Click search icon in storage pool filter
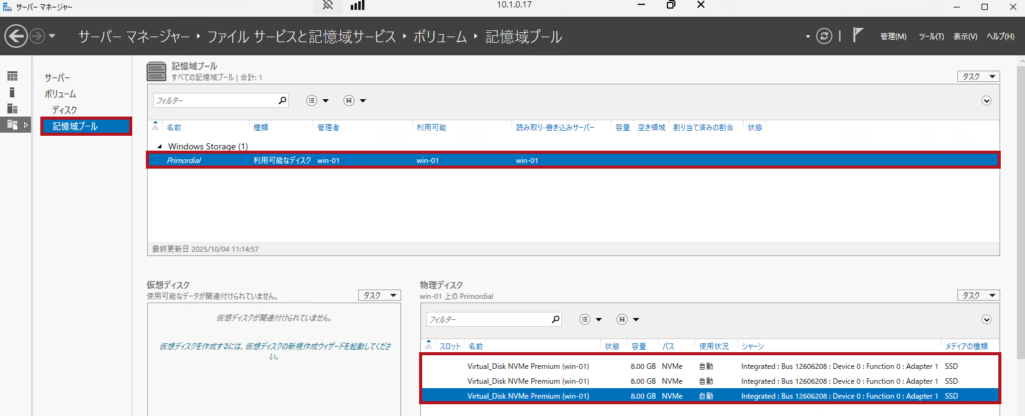 click(x=282, y=100)
